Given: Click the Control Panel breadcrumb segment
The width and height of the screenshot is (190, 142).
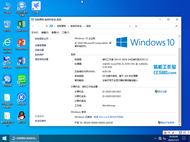Looking at the screenshot, I should [x=61, y=26].
